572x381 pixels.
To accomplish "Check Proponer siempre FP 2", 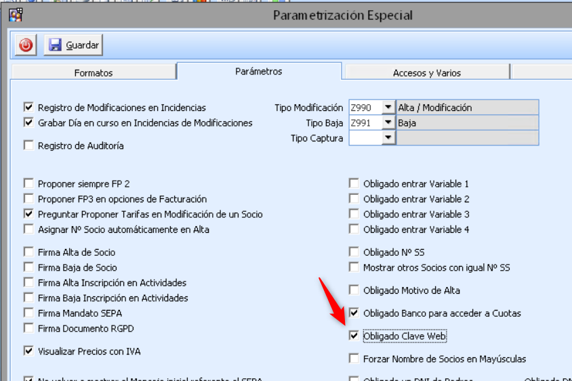I will 28,183.
